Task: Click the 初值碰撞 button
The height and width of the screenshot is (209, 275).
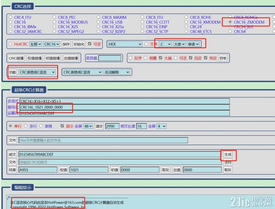Action: click(x=53, y=58)
